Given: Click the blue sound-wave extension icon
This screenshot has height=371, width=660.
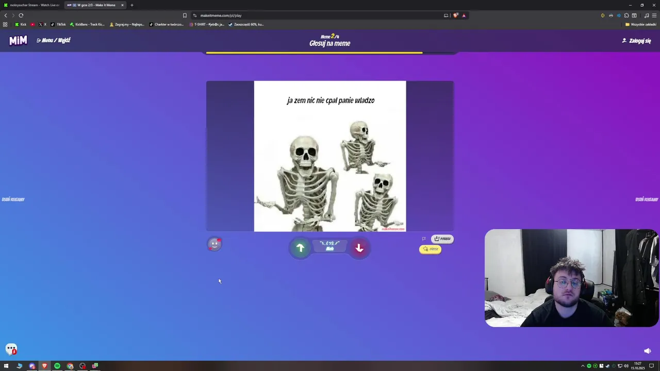Looking at the screenshot, I should 619,15.
